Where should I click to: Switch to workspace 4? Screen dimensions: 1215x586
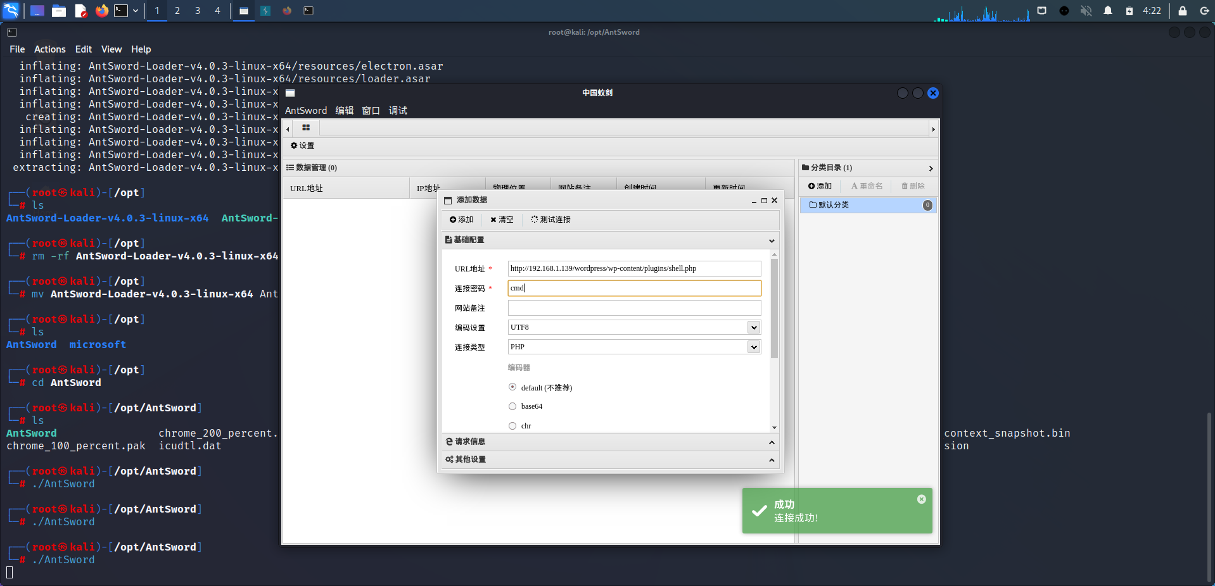tap(217, 11)
